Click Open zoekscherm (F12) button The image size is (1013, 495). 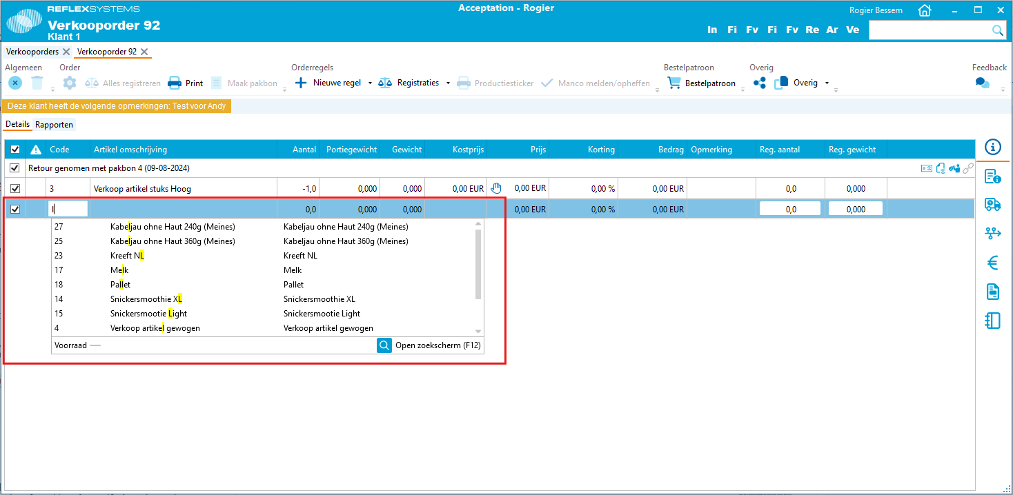(429, 345)
